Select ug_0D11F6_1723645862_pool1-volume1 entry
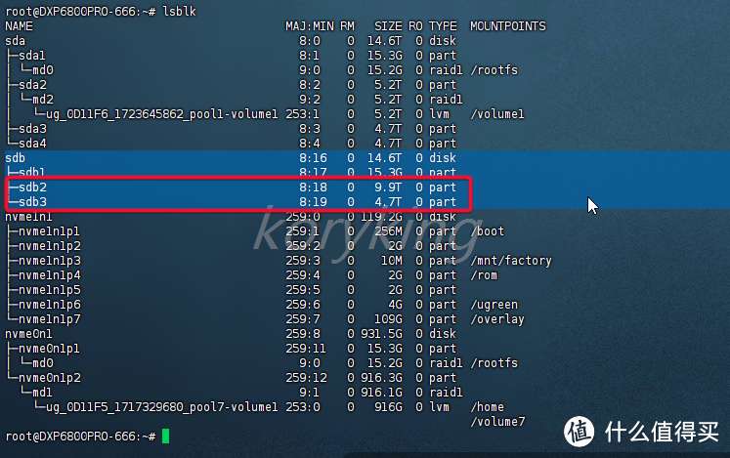The width and height of the screenshot is (730, 458). [x=161, y=114]
